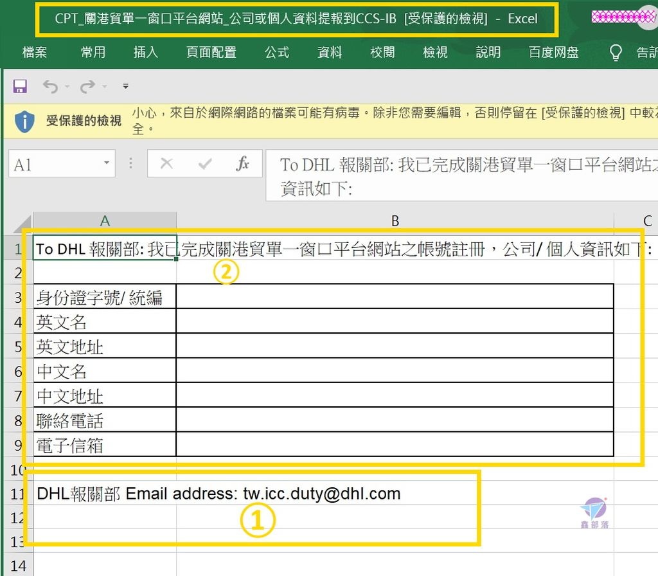Click the Undo arrow icon
The height and width of the screenshot is (576, 658).
point(50,87)
